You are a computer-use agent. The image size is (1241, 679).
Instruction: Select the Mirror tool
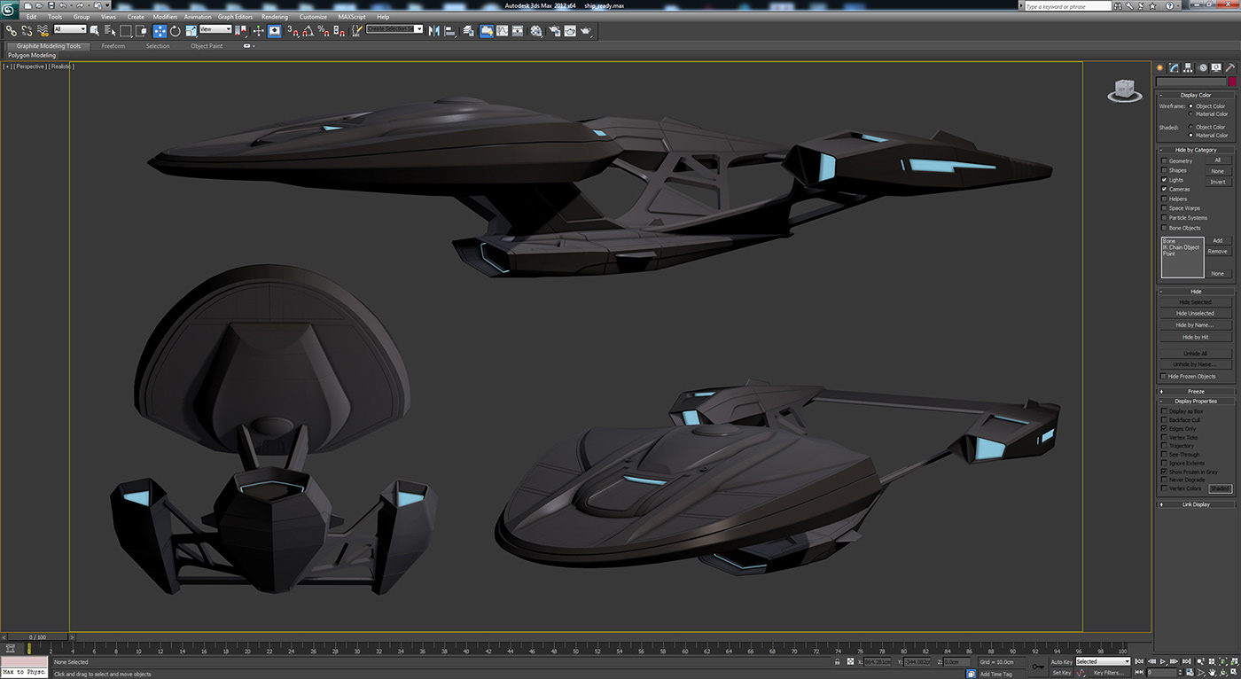click(433, 29)
